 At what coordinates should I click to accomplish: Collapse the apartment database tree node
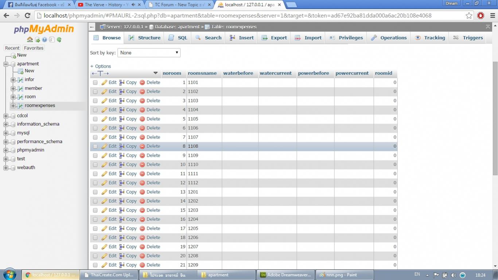pyautogui.click(x=6, y=64)
